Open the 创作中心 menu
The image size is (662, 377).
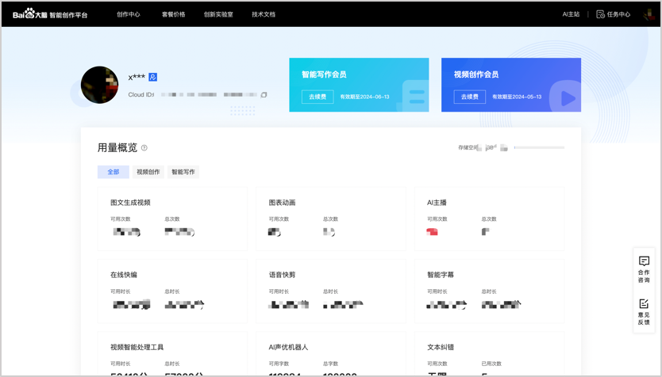point(129,14)
